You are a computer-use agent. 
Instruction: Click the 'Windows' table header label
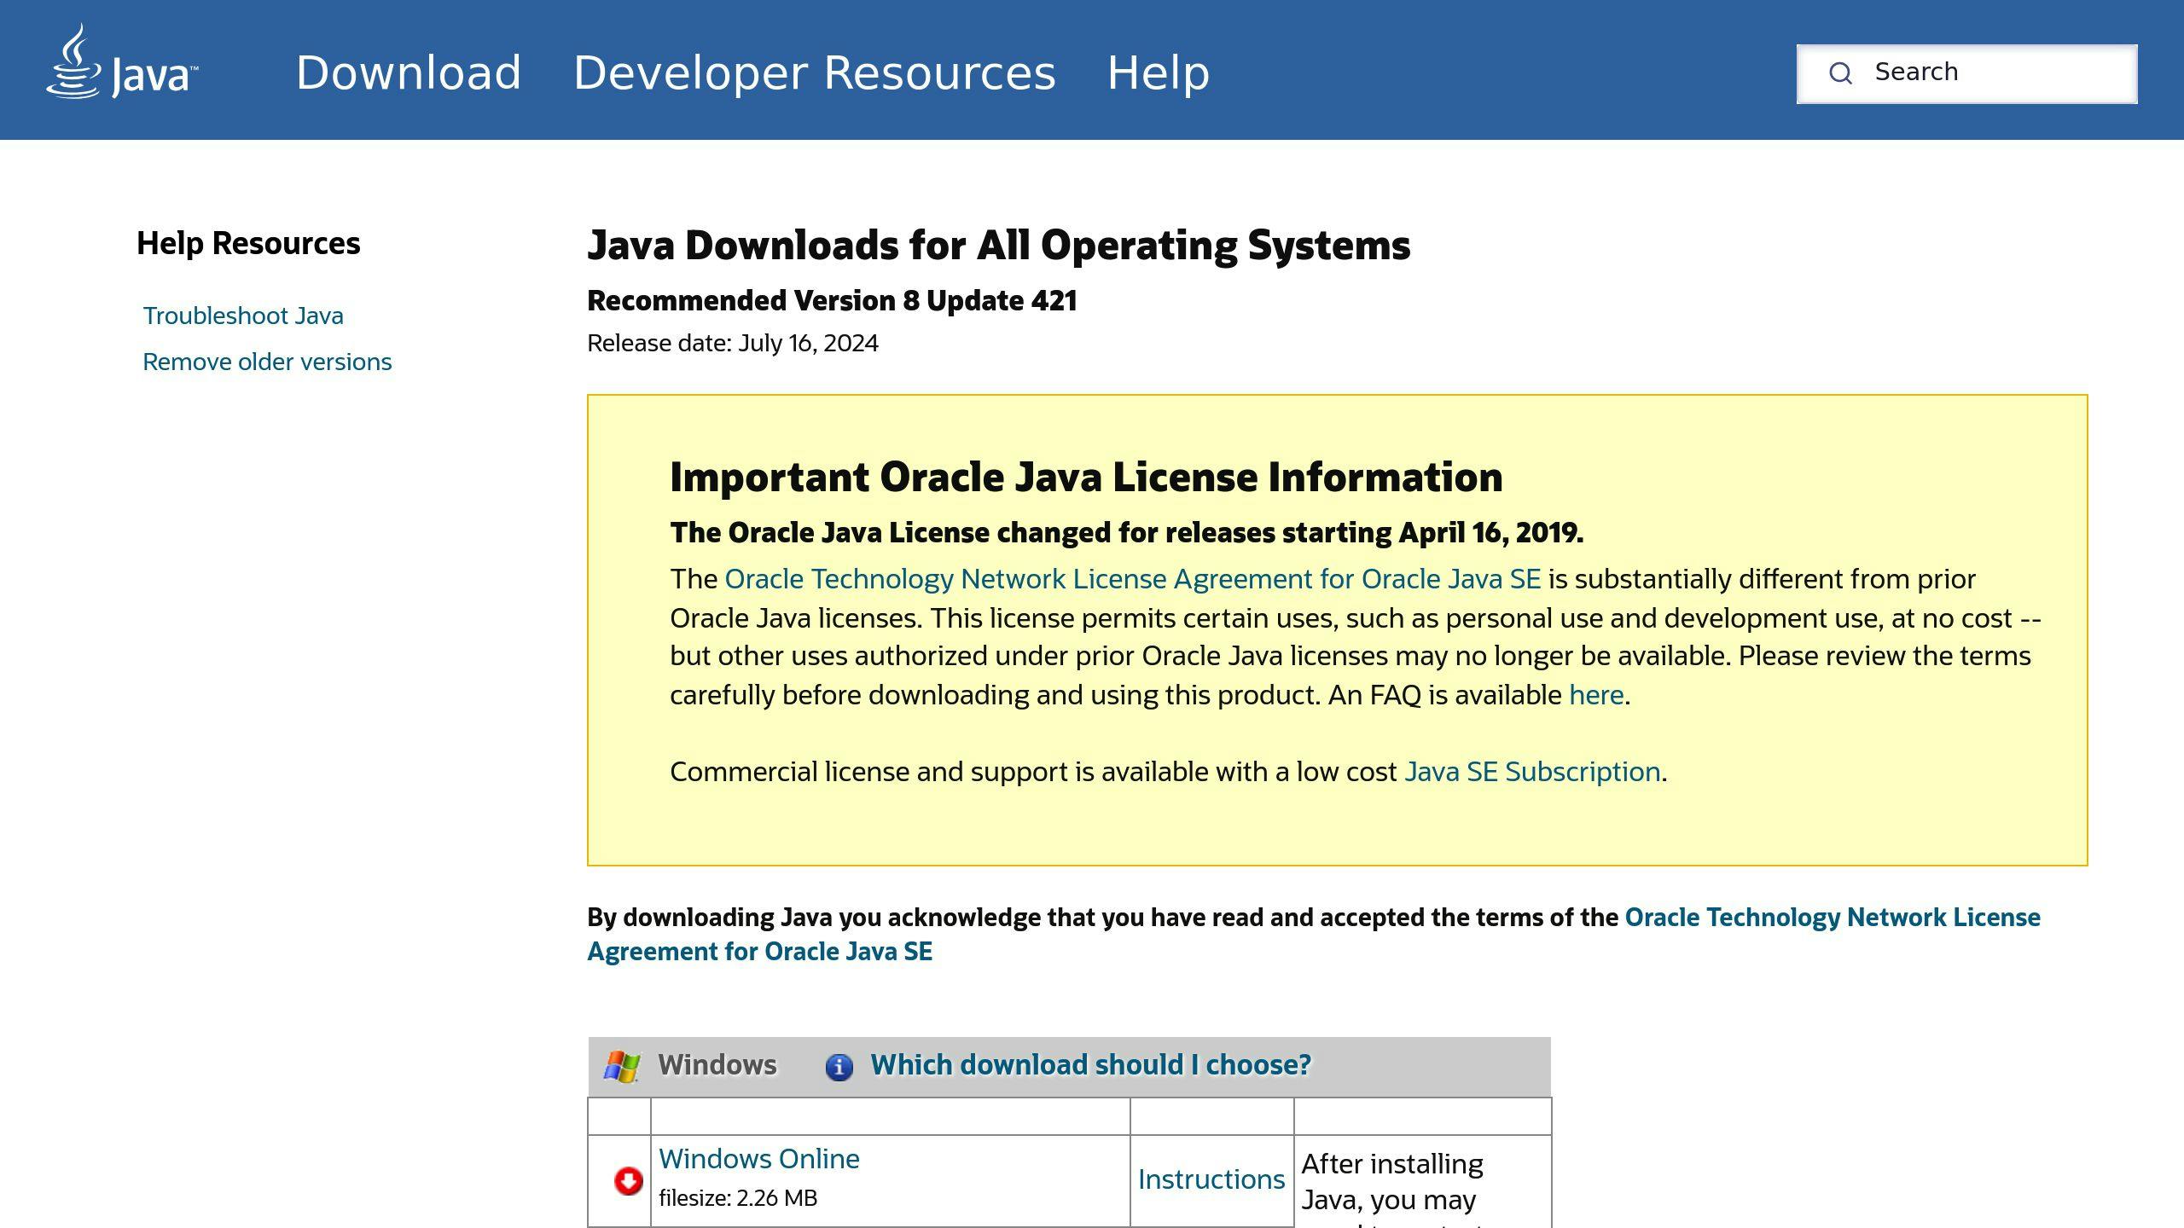click(x=717, y=1065)
